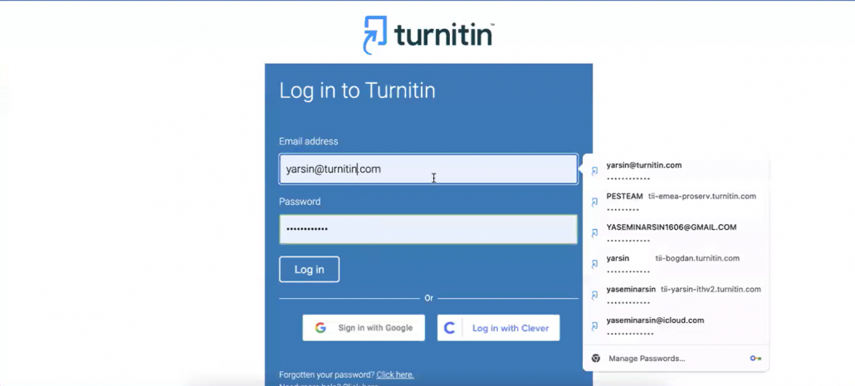855x386 pixels.
Task: Click into the Password field
Action: tap(428, 229)
